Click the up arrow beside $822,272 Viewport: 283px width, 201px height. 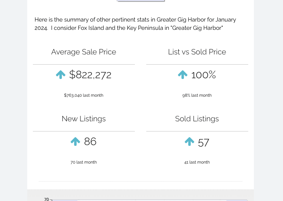coord(60,74)
